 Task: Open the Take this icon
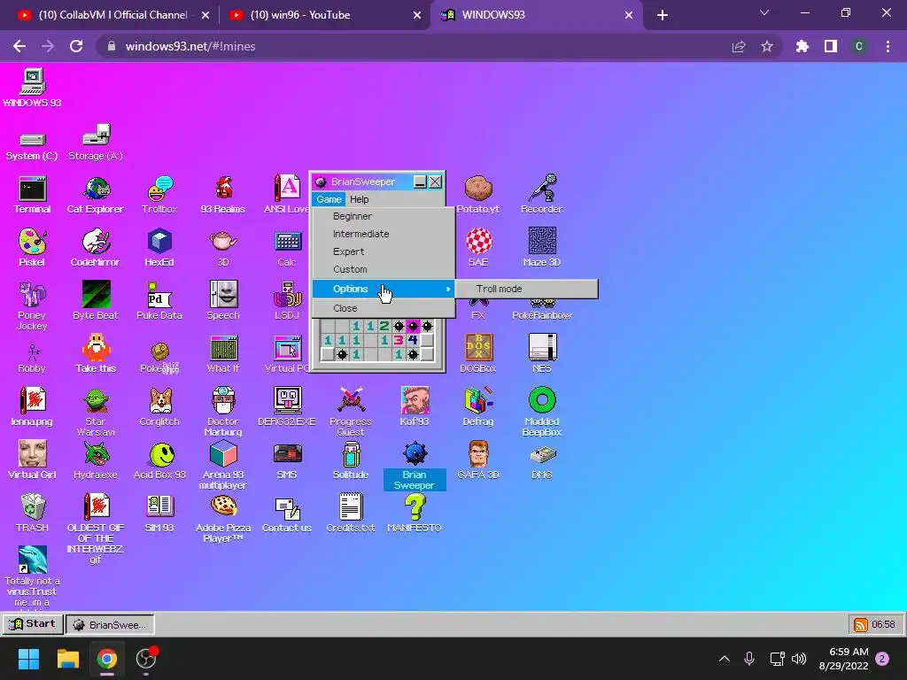pyautogui.click(x=96, y=354)
